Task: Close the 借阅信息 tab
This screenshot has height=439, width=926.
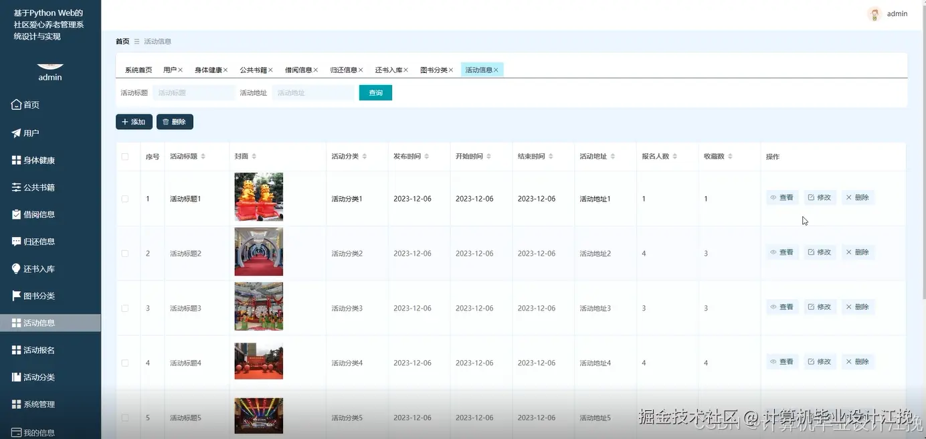Action: (x=315, y=70)
